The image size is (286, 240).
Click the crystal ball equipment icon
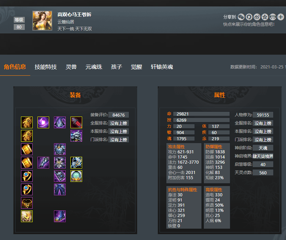(x=76, y=176)
